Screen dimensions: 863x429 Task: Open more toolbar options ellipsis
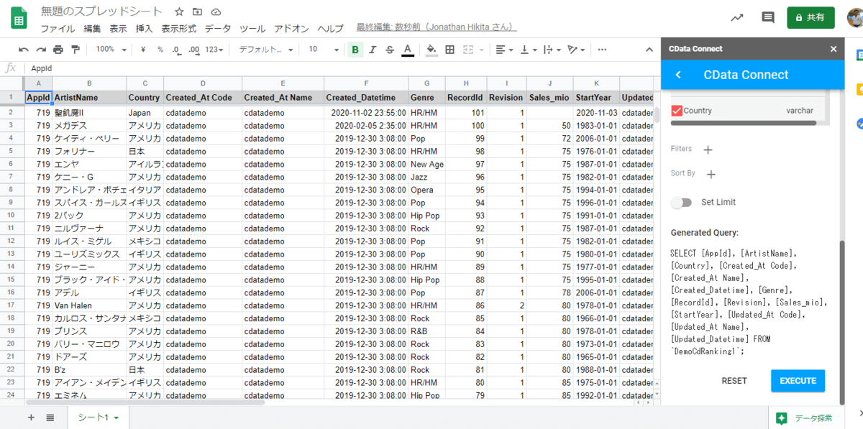(602, 50)
